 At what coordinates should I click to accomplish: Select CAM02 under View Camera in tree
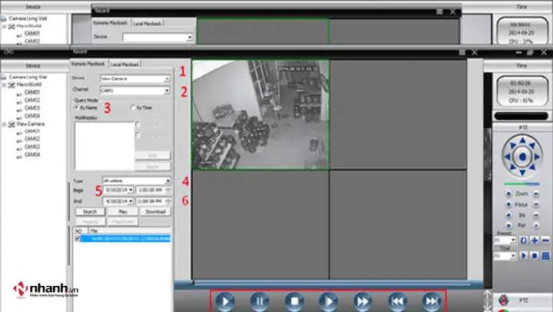[x=32, y=138]
